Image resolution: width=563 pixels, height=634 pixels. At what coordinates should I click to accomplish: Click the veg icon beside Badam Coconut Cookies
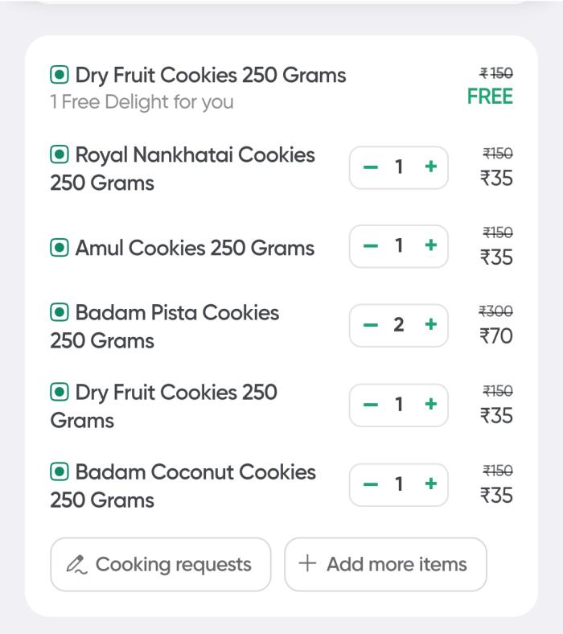(x=60, y=471)
